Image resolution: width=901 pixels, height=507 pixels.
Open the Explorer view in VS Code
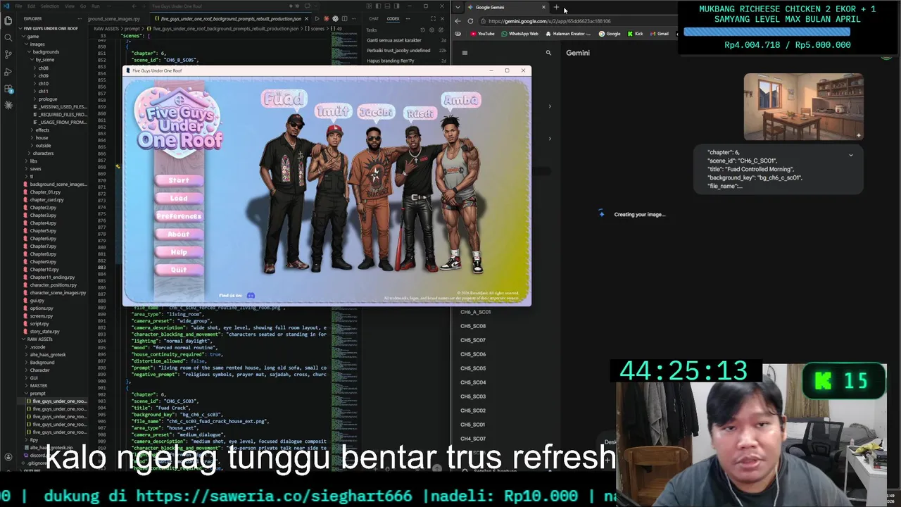pos(8,20)
